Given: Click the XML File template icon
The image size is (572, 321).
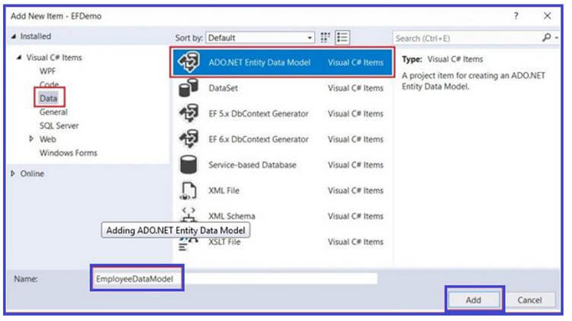Looking at the screenshot, I should [x=189, y=190].
